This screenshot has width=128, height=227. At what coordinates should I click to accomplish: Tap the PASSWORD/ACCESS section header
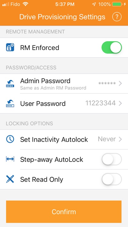pos(31,67)
